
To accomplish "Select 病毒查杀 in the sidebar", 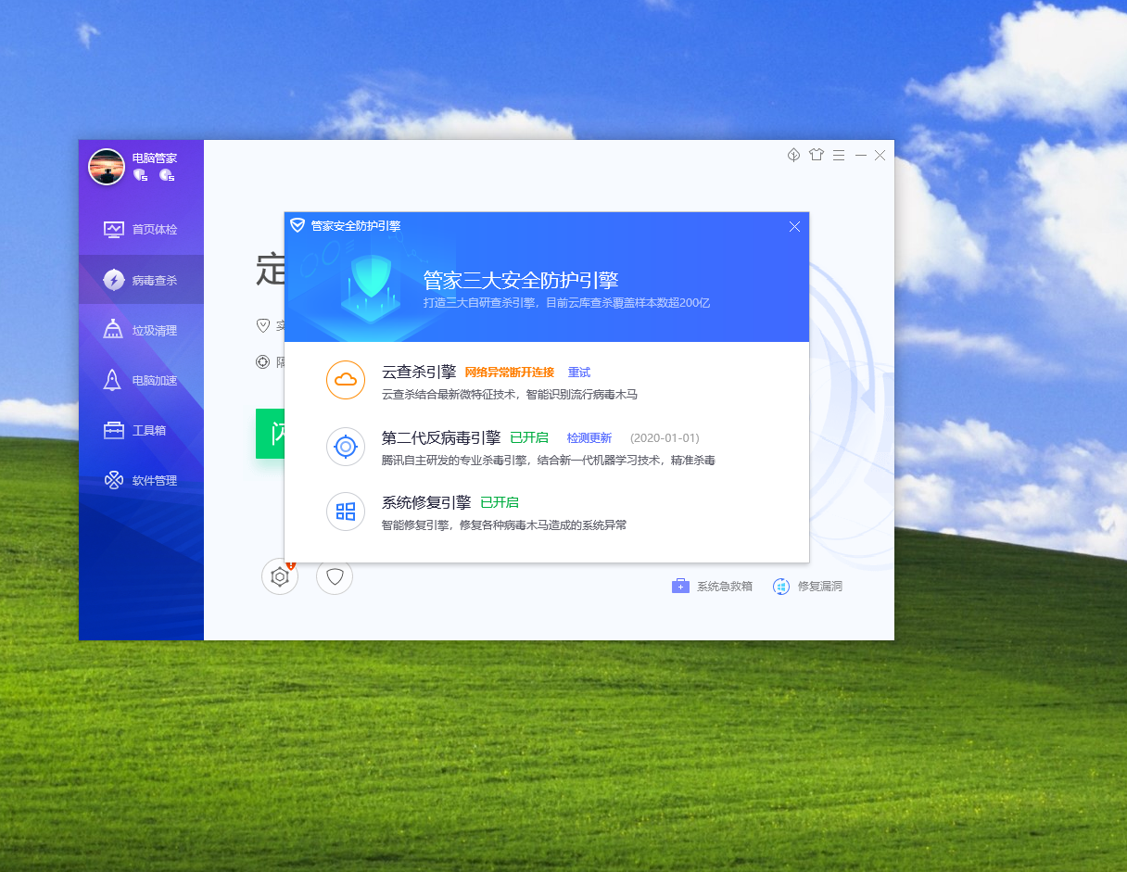I will click(x=141, y=280).
